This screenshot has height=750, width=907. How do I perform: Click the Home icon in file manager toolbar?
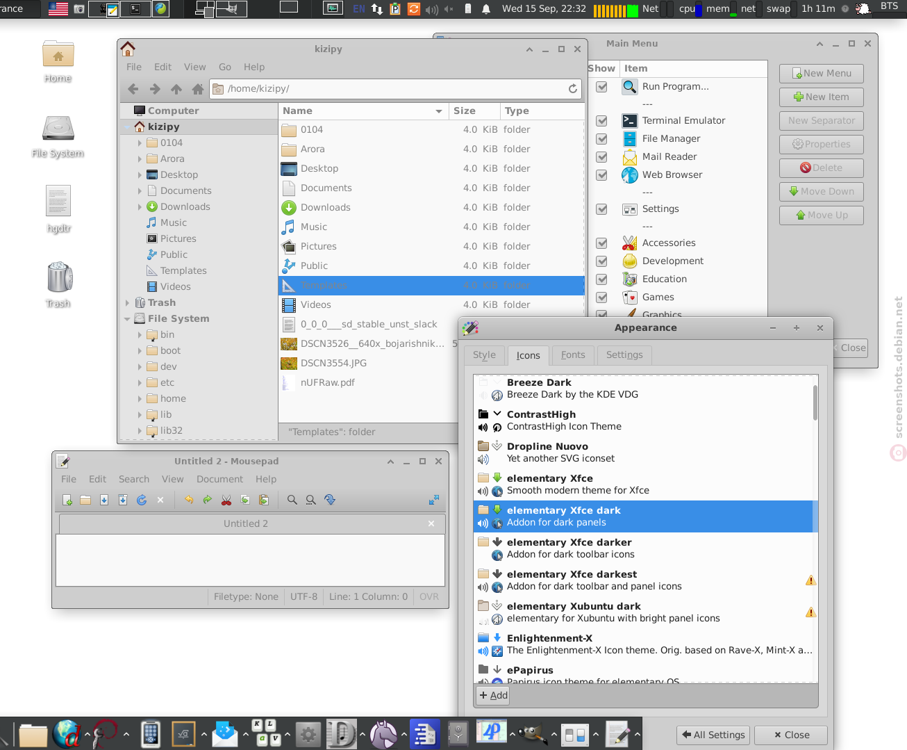[x=198, y=89]
